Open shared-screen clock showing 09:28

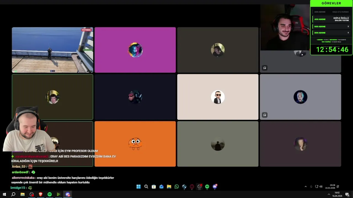pos(330,186)
